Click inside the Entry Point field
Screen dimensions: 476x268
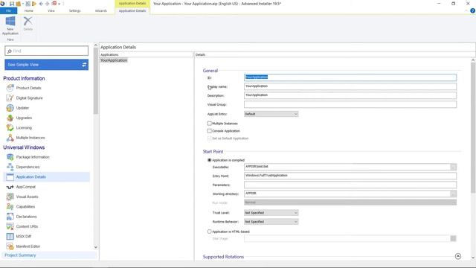(x=350, y=176)
